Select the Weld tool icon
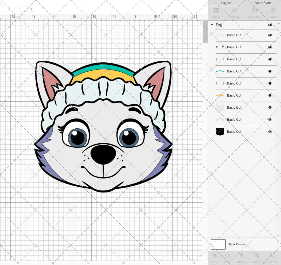 click(x=227, y=255)
